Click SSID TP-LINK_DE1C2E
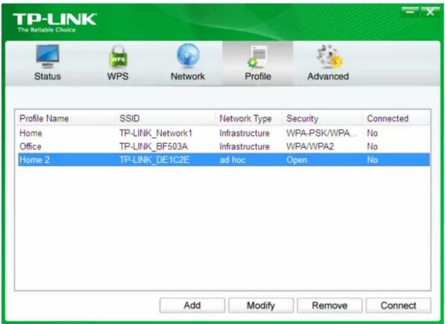 pos(154,160)
